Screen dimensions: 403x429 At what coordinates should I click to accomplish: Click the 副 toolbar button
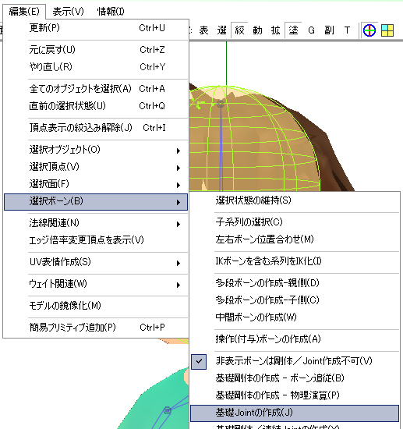click(x=329, y=30)
